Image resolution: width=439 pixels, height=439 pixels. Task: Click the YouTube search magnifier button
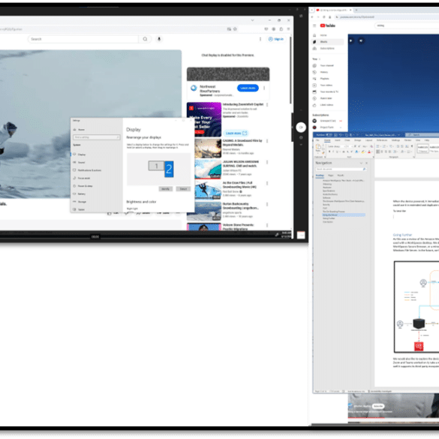pos(145,39)
